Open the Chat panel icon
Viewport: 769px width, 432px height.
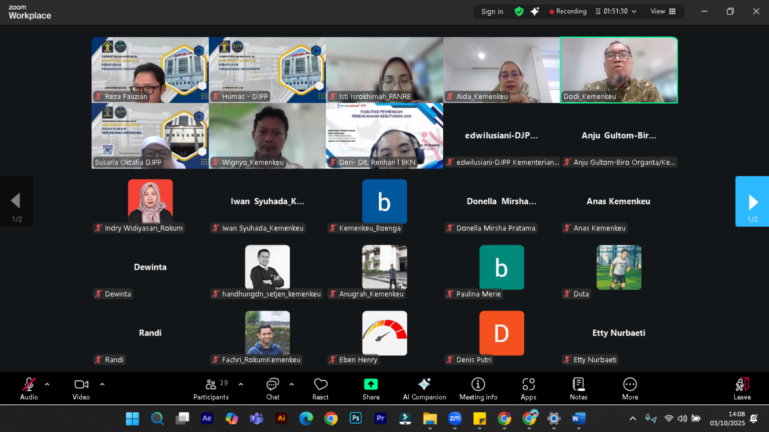272,385
